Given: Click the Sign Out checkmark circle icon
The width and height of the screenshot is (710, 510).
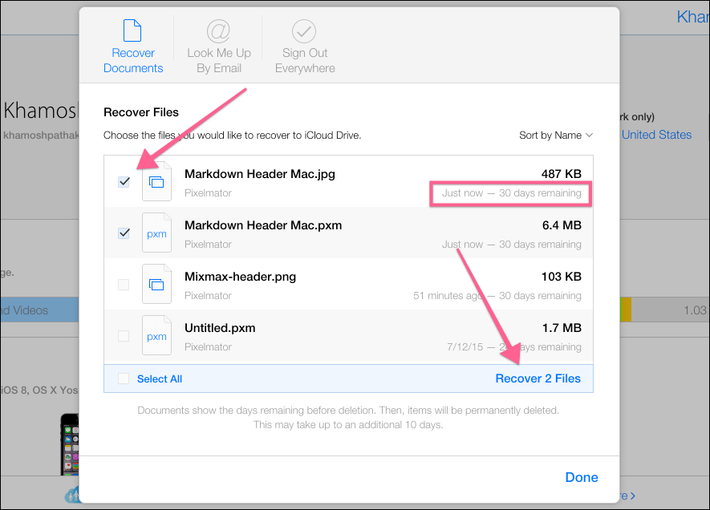Looking at the screenshot, I should coord(304,30).
